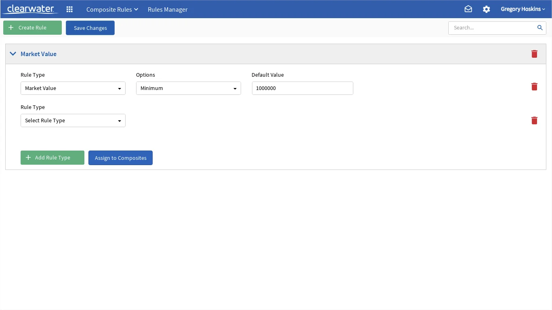Screen dimensions: 552x310
Task: Click the Add Rule Type button
Action: pos(52,157)
